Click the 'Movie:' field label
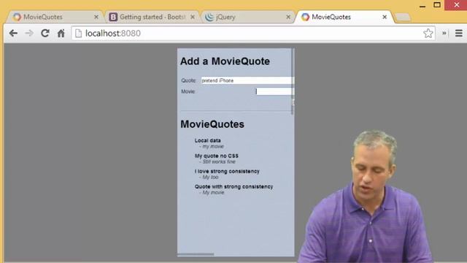This screenshot has height=263, width=467. coord(188,91)
